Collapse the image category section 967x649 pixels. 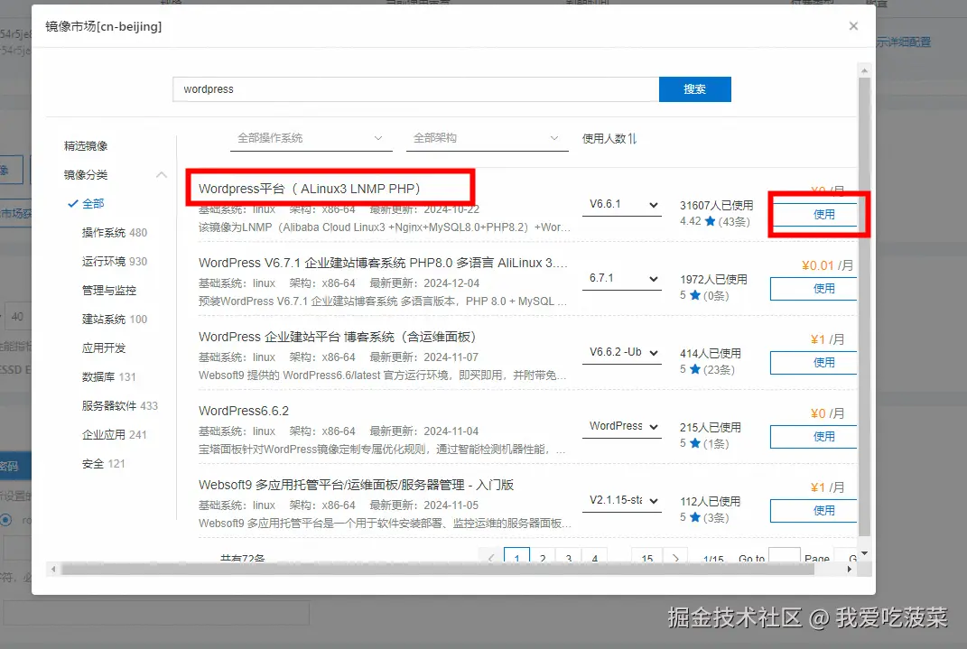click(162, 174)
